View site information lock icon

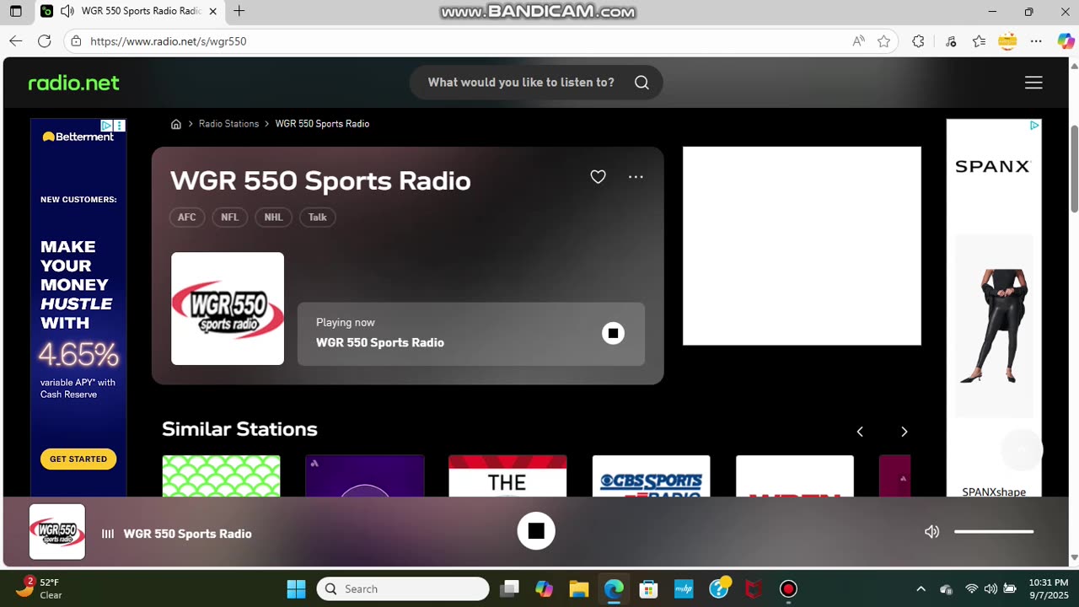click(76, 41)
